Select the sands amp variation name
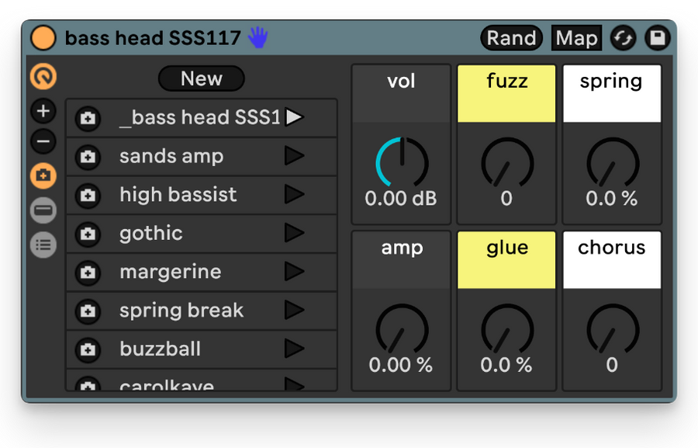 171,157
